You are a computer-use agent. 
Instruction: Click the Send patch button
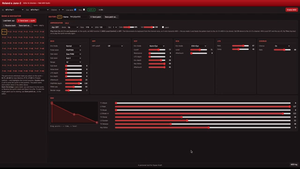[x=96, y=17]
